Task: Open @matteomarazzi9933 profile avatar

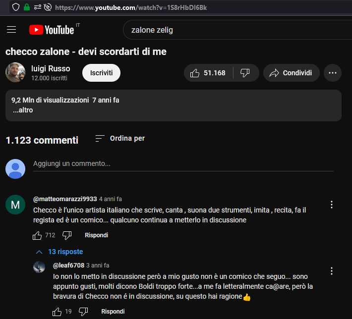Action: click(x=15, y=205)
